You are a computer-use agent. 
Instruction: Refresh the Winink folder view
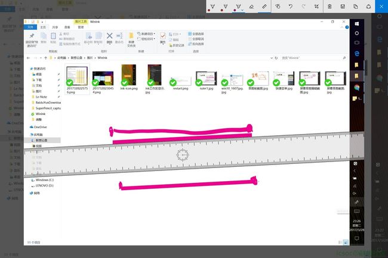[276, 58]
